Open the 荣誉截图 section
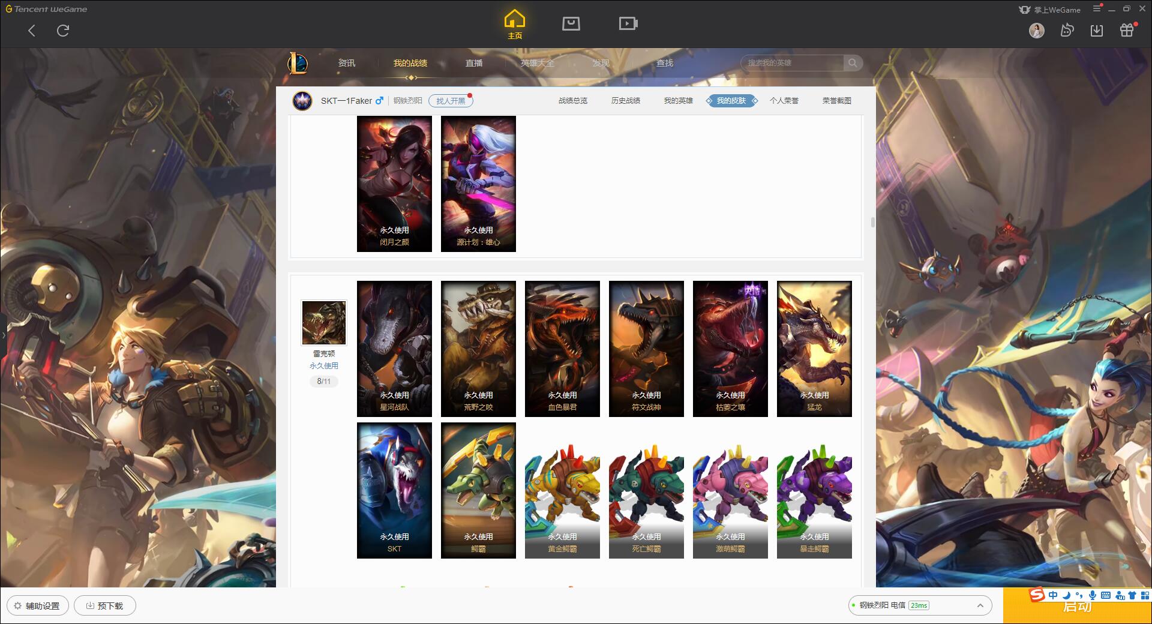Screen dimensions: 1152x624 point(837,101)
